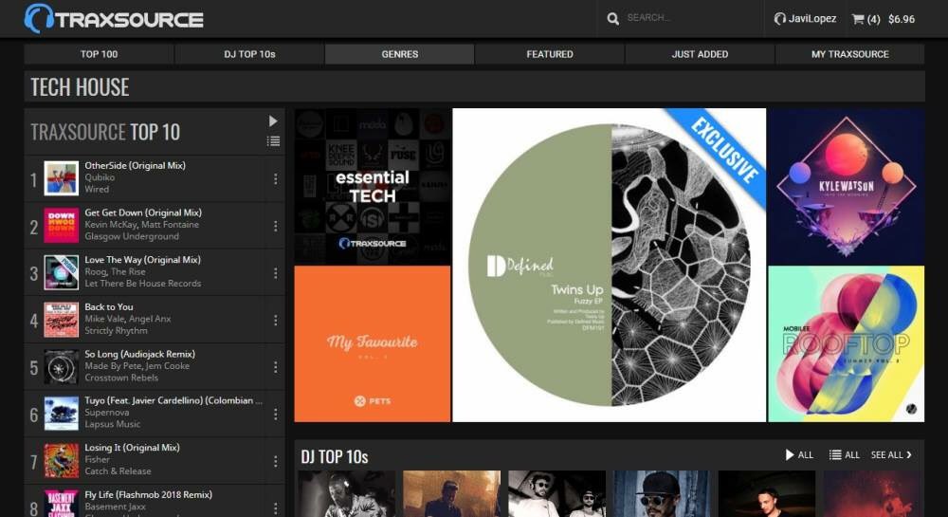Click SEE ALL DJ Top 10s

click(891, 454)
